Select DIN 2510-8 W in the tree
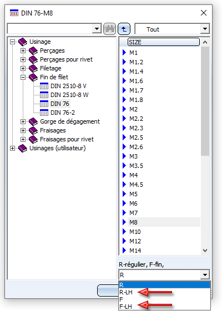This screenshot has width=222, height=311. point(69,95)
